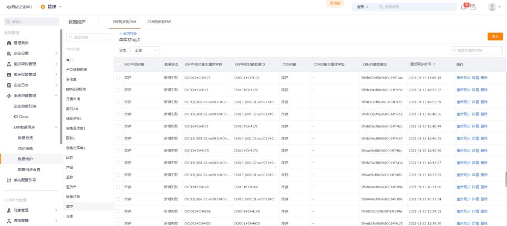Select ERP组织机构 in CRM object list

(76, 89)
